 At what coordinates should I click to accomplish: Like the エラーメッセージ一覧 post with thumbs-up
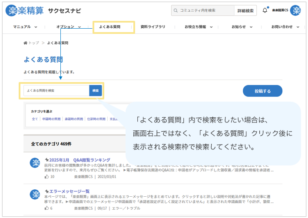[46, 208]
